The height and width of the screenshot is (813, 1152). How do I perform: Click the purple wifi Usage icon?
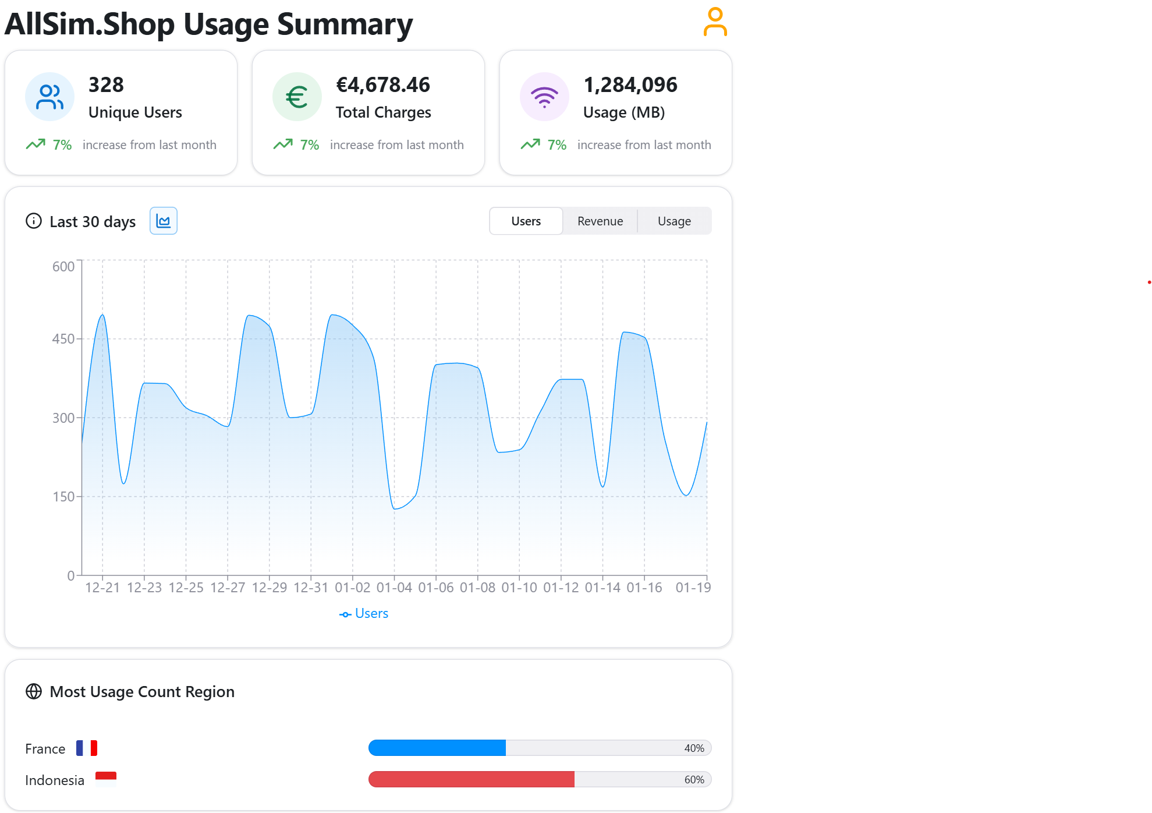click(x=544, y=97)
